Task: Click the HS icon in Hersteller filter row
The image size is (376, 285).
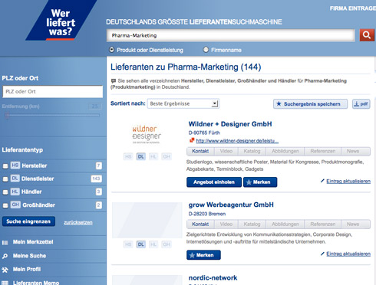Action: (15, 165)
